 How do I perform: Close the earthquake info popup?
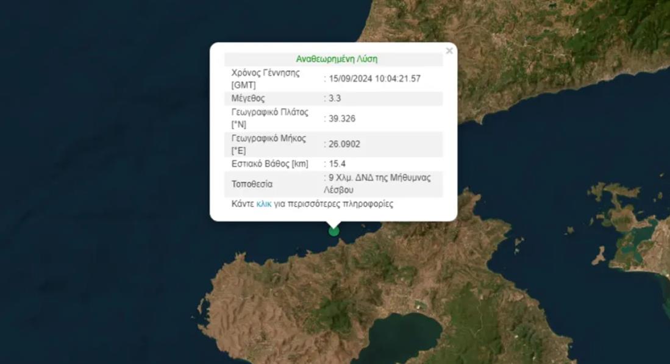pos(449,51)
